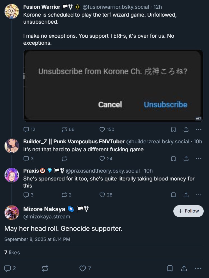Open more options on Builder_Z's reply
The width and height of the screenshot is (209, 278).
198,159
